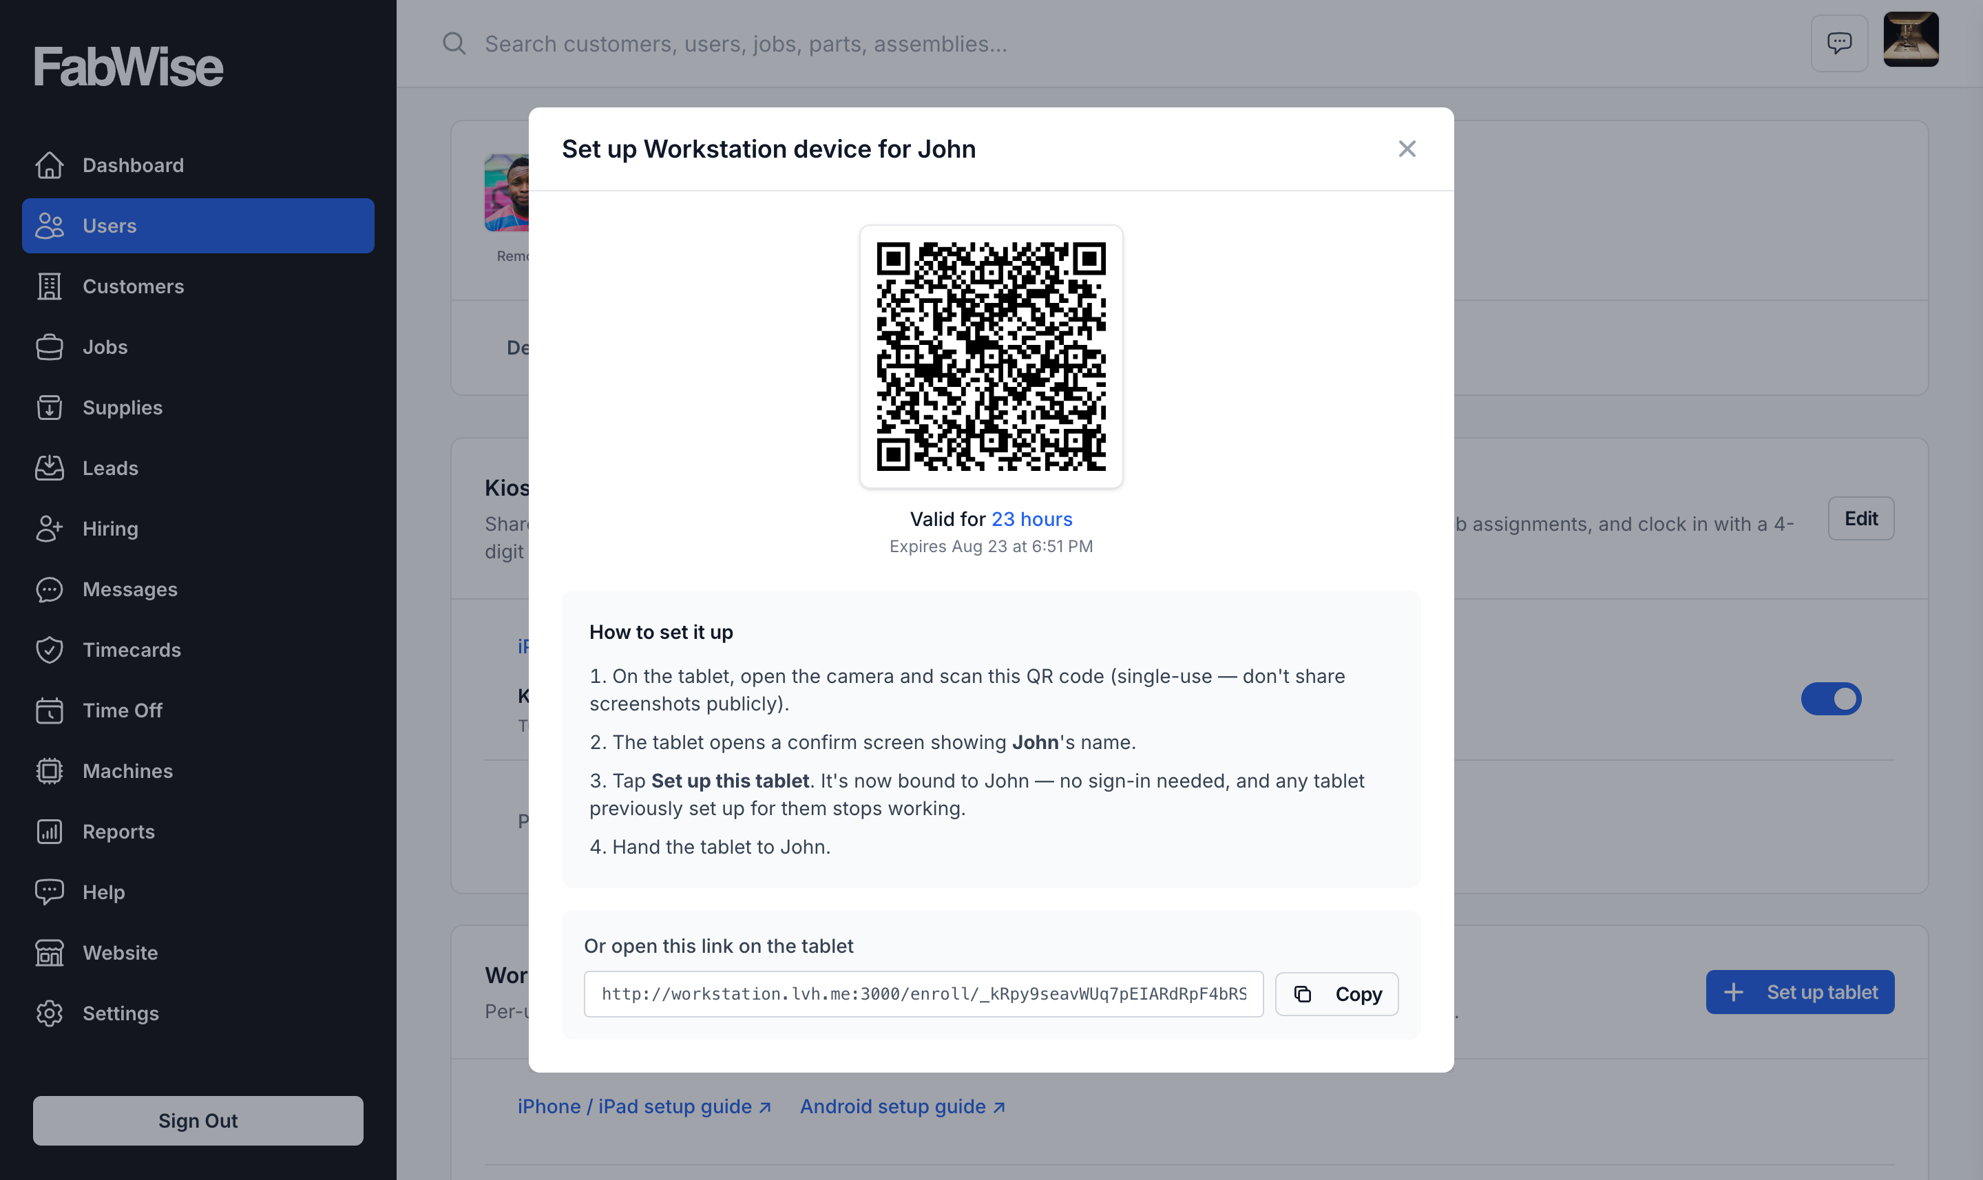Image resolution: width=1983 pixels, height=1180 pixels.
Task: Open the Reports page
Action: point(198,832)
